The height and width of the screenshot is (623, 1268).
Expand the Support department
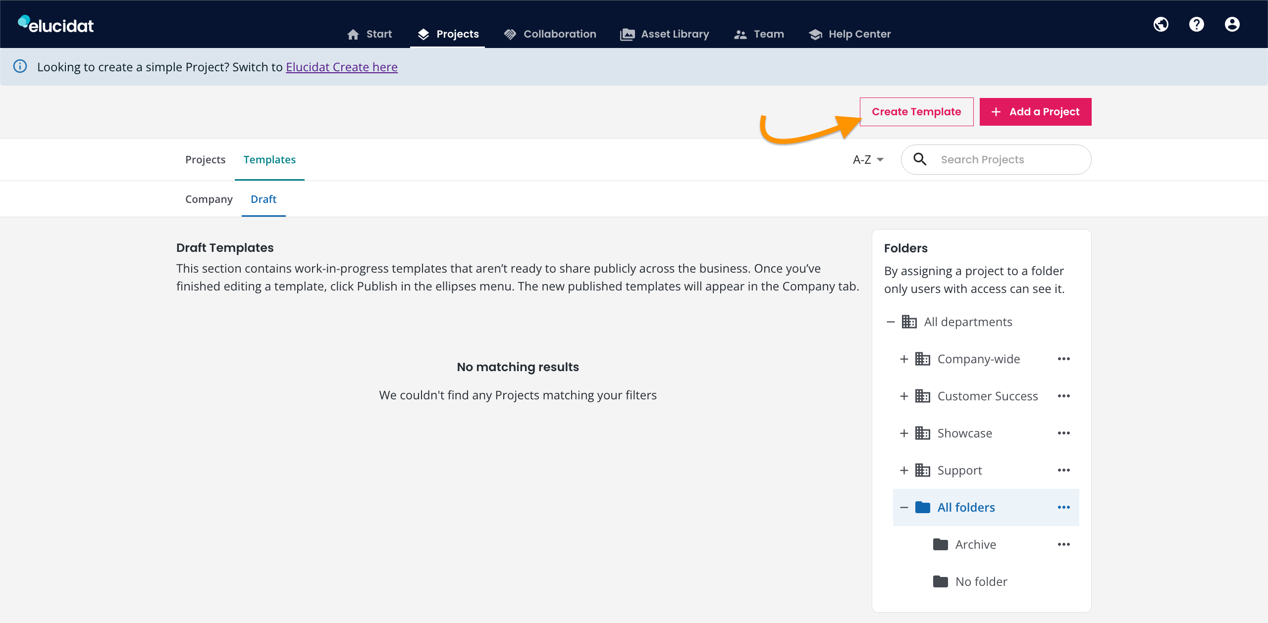click(x=904, y=470)
